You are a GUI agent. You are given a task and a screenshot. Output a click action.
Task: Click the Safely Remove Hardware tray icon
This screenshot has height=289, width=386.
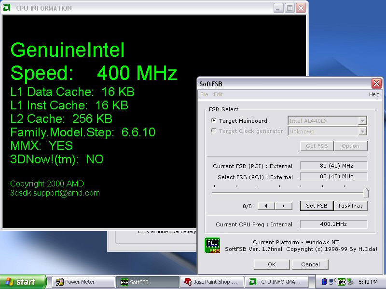point(350,282)
